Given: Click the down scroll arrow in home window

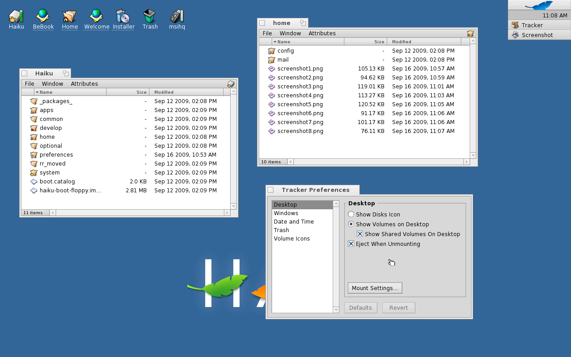Looking at the screenshot, I should pyautogui.click(x=473, y=155).
